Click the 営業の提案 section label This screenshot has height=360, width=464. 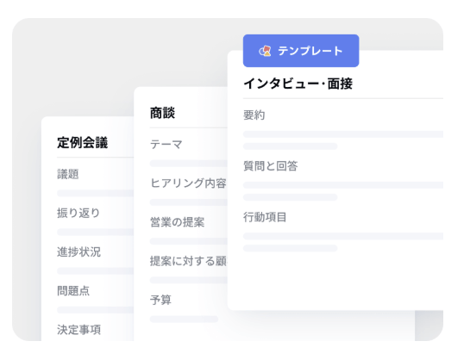point(177,222)
